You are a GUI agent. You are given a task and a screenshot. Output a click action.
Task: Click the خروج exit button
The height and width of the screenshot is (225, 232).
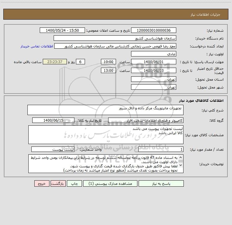(42, 183)
